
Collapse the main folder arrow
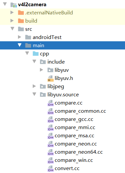click(x=20, y=45)
